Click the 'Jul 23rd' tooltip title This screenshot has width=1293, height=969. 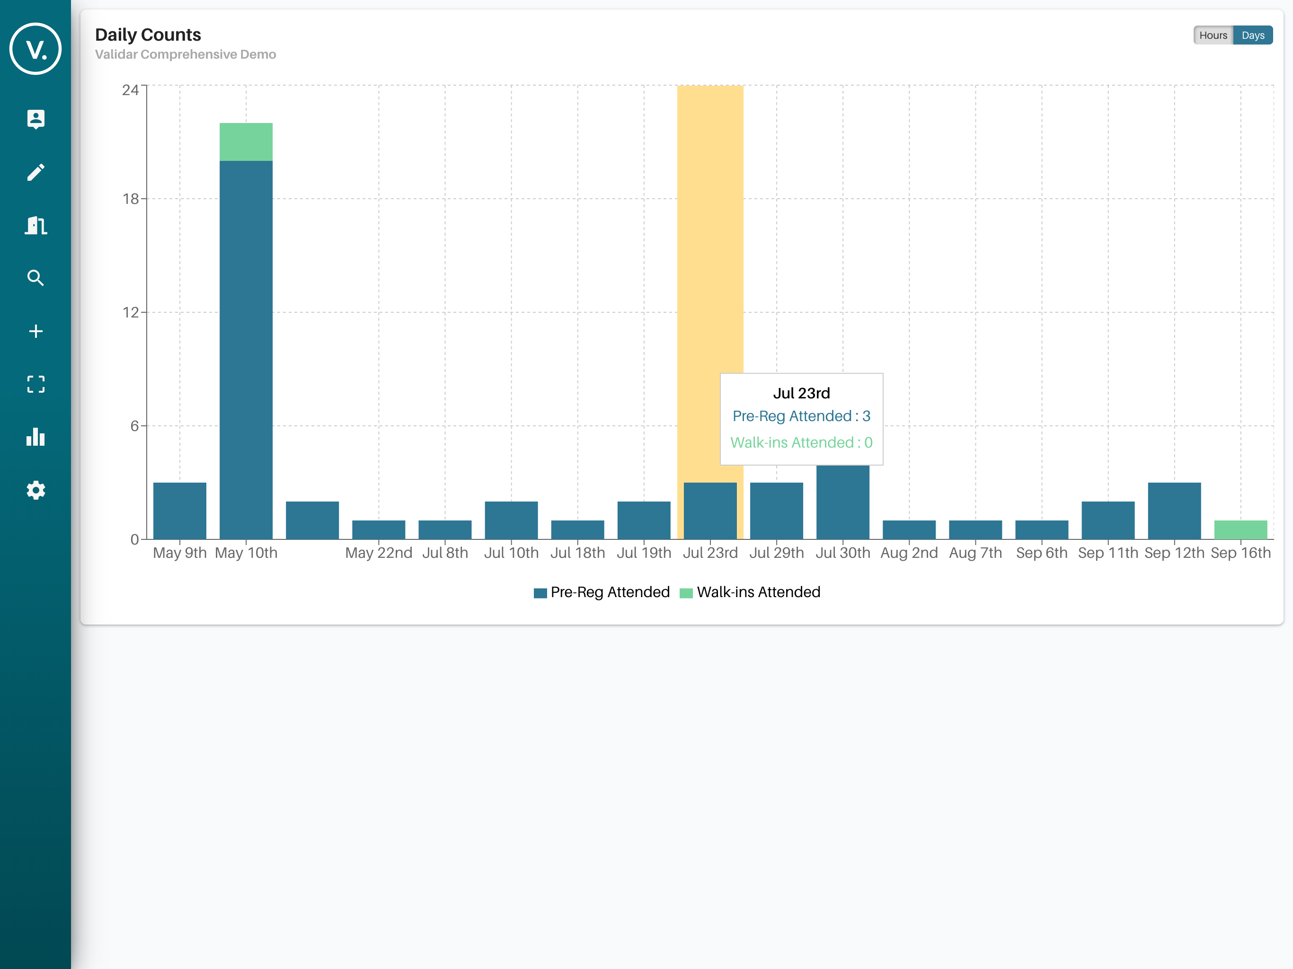coord(801,393)
